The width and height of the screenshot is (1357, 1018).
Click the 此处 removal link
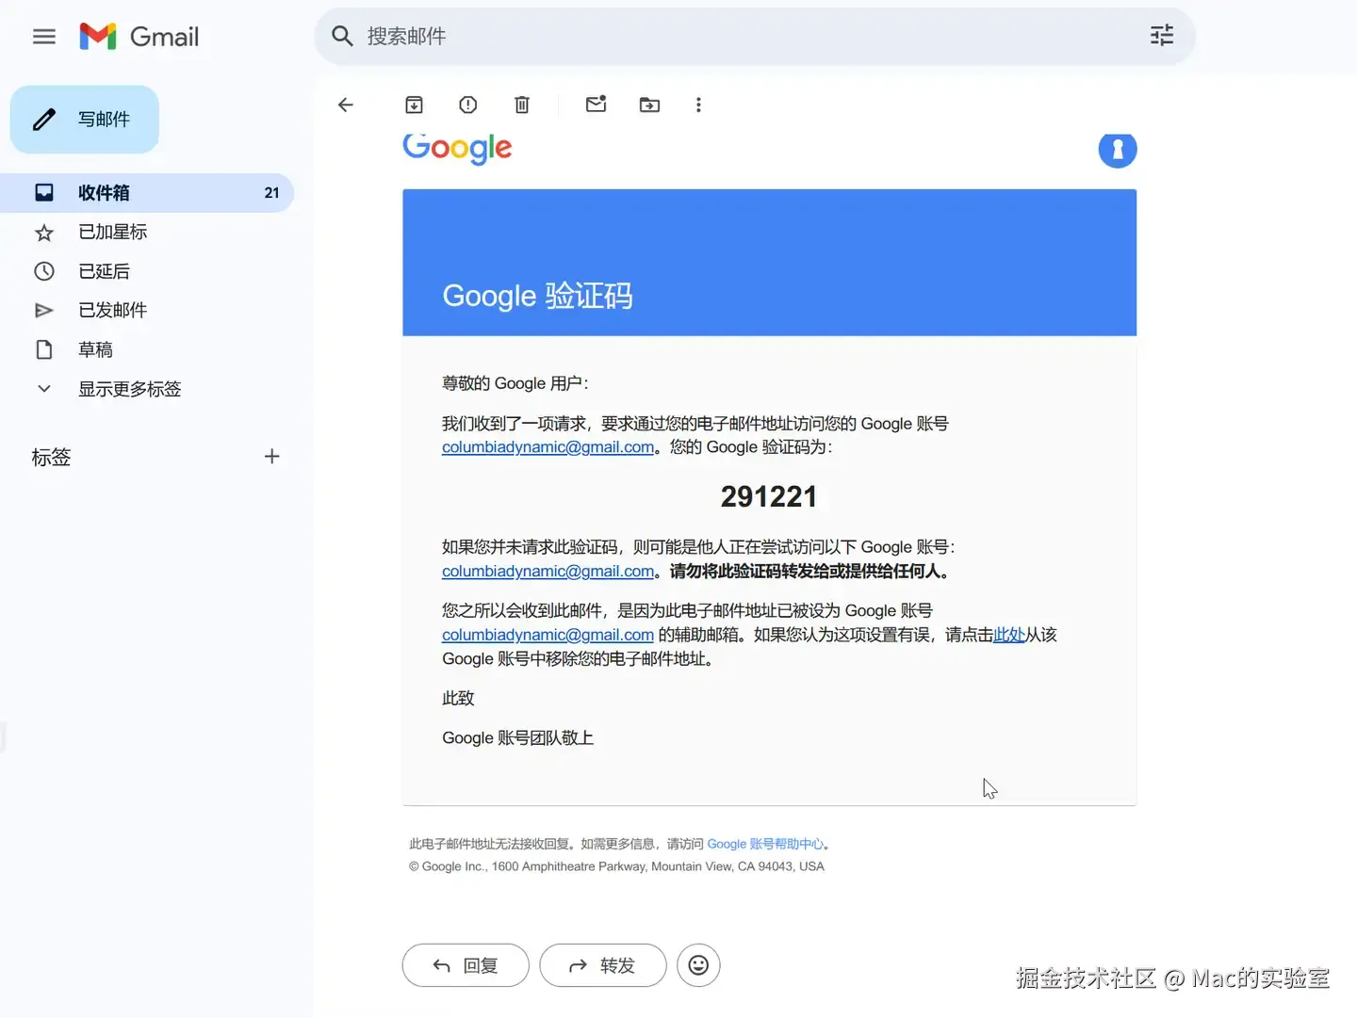coord(1008,635)
